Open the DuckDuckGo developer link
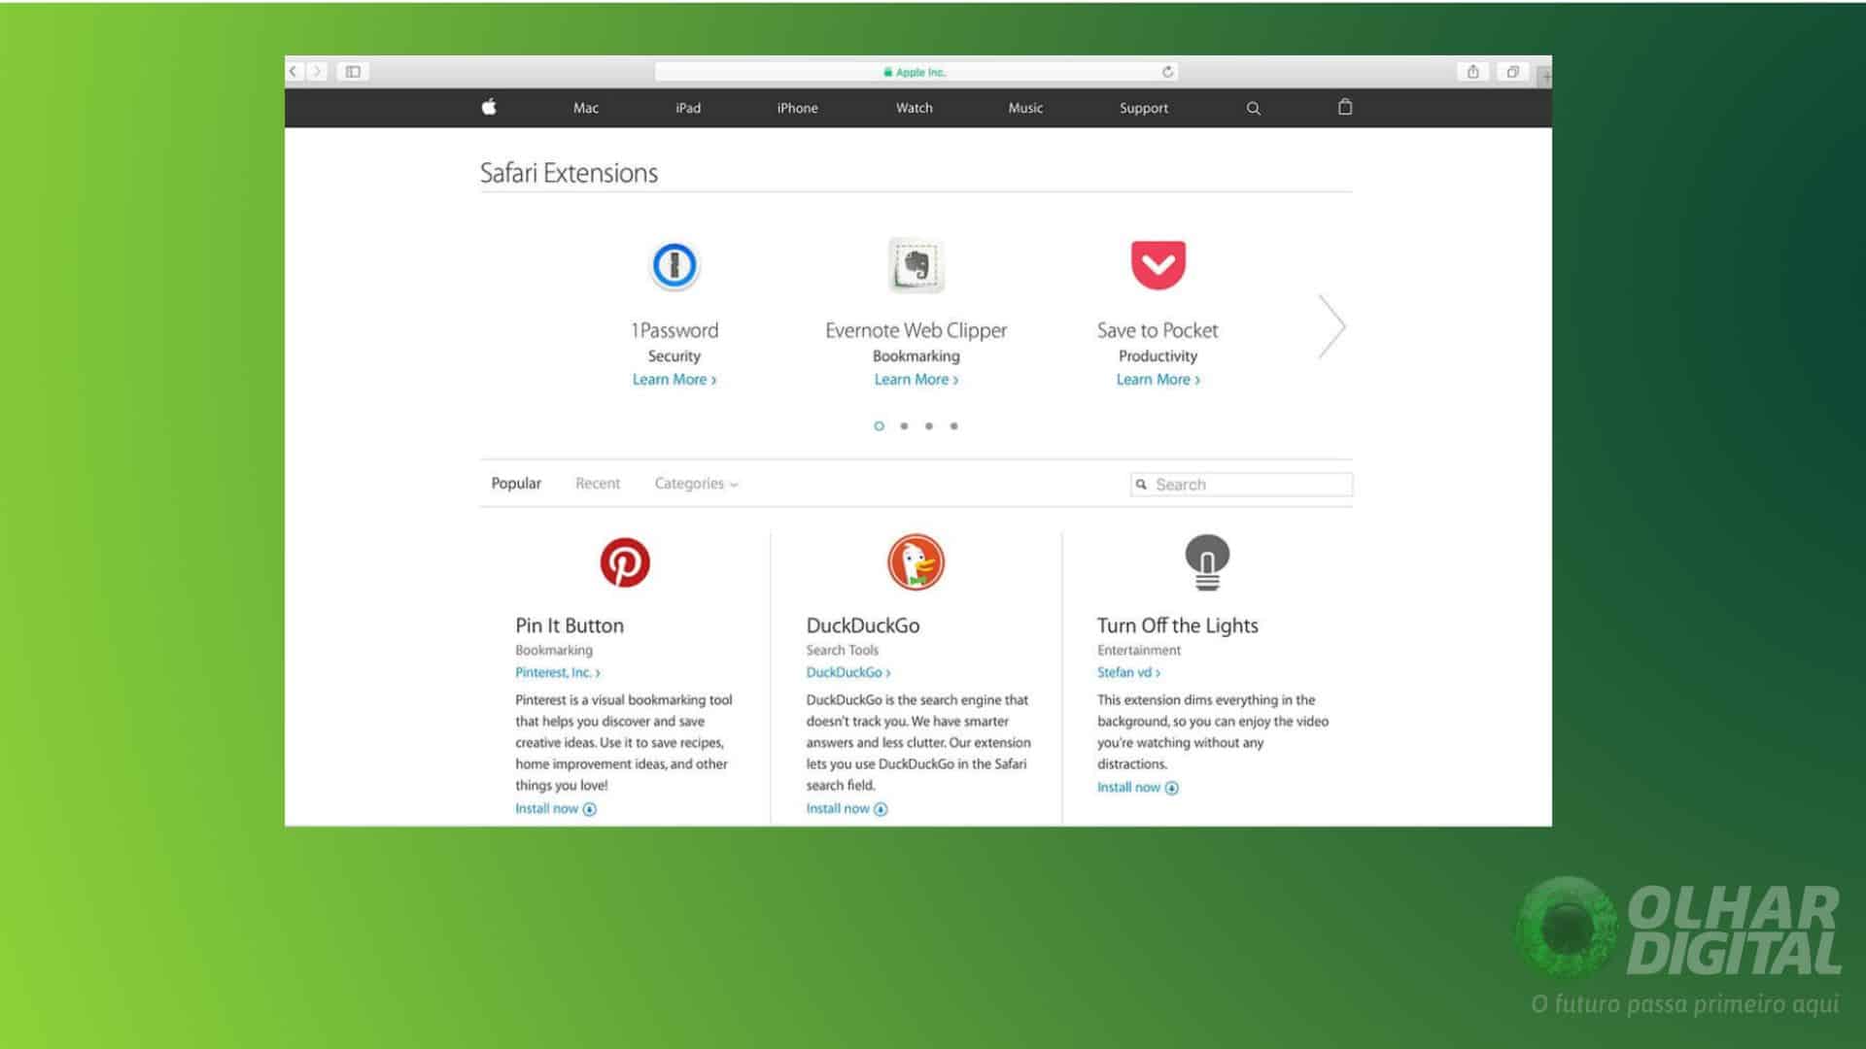 (x=848, y=672)
